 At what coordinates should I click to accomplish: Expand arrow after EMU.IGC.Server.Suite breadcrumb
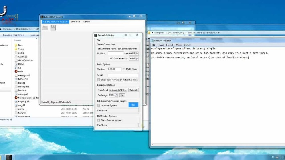point(219,33)
